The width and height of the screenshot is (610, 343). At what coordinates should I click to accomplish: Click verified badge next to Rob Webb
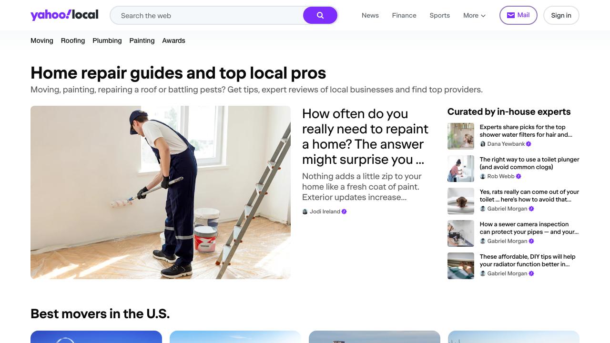pos(518,176)
